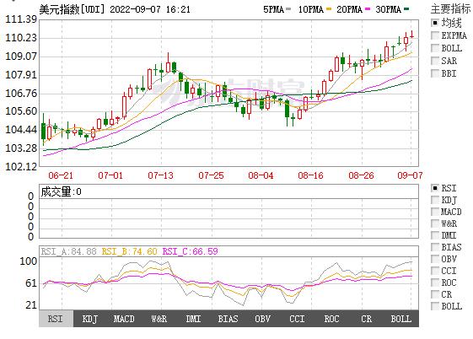The width and height of the screenshot is (473, 339).
Task: Click the 5PMA gray legend swatch
Action: tap(288, 9)
